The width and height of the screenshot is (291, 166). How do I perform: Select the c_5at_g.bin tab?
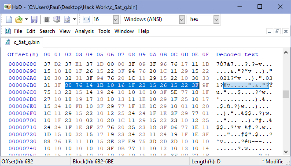[22, 42]
